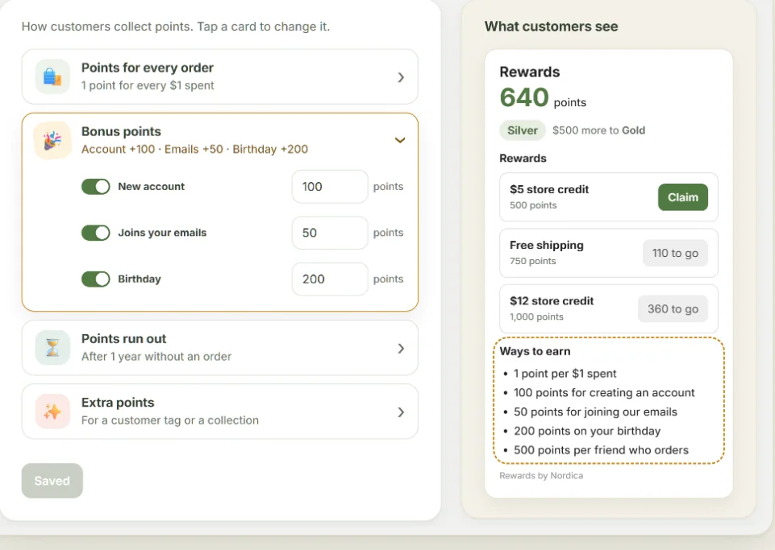
Task: Disable the Joins your emails toggle
Action: coord(95,233)
